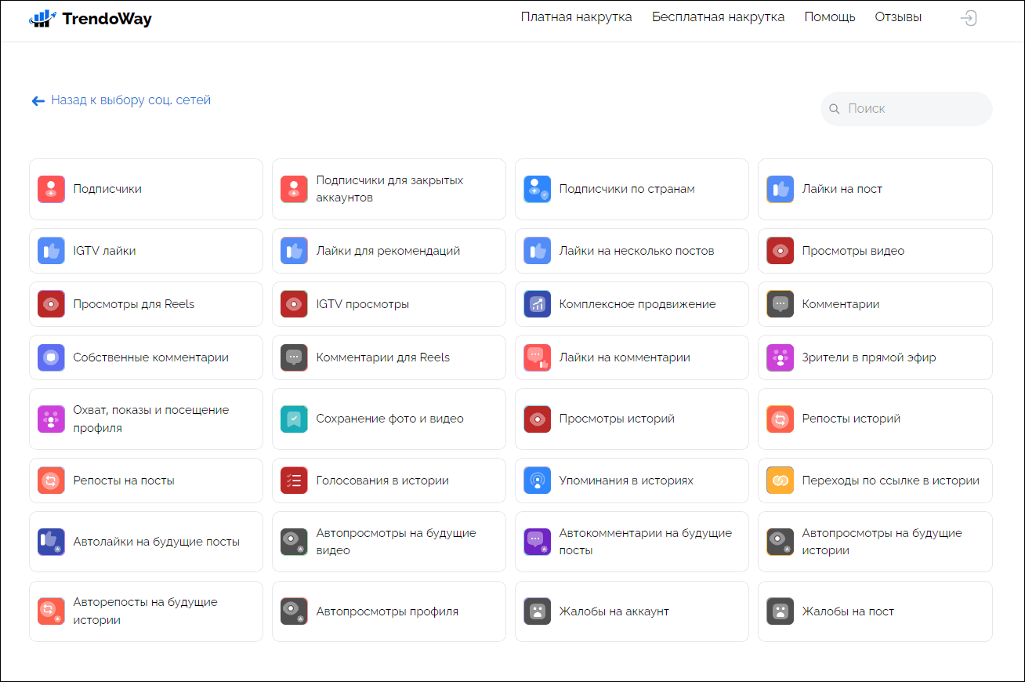Click the Комментарии speech bubble icon
The image size is (1025, 682).
click(x=780, y=304)
